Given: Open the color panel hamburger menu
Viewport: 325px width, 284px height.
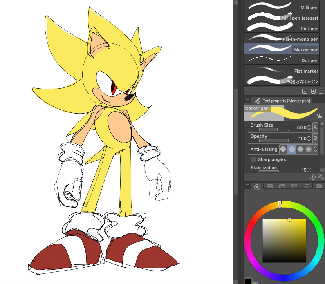Looking at the screenshot, I should click(x=247, y=186).
